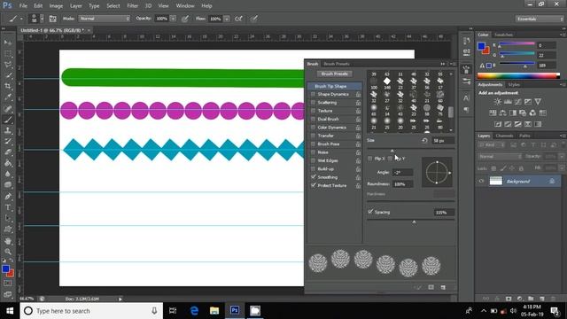Open the Window menu
The image size is (567, 319).
185,6
